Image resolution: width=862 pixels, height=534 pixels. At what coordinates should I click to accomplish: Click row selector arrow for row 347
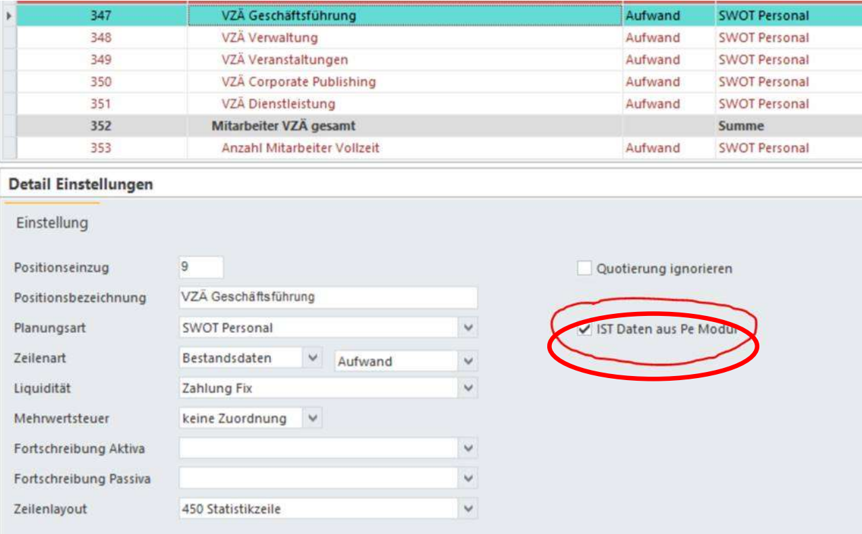pyautogui.click(x=8, y=15)
